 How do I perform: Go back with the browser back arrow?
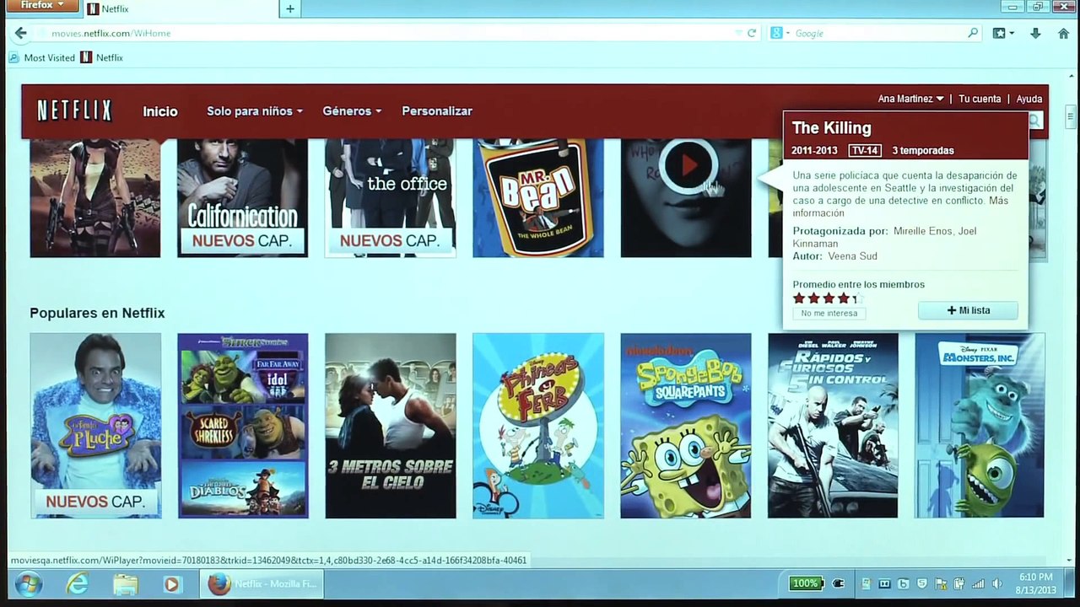tap(20, 33)
